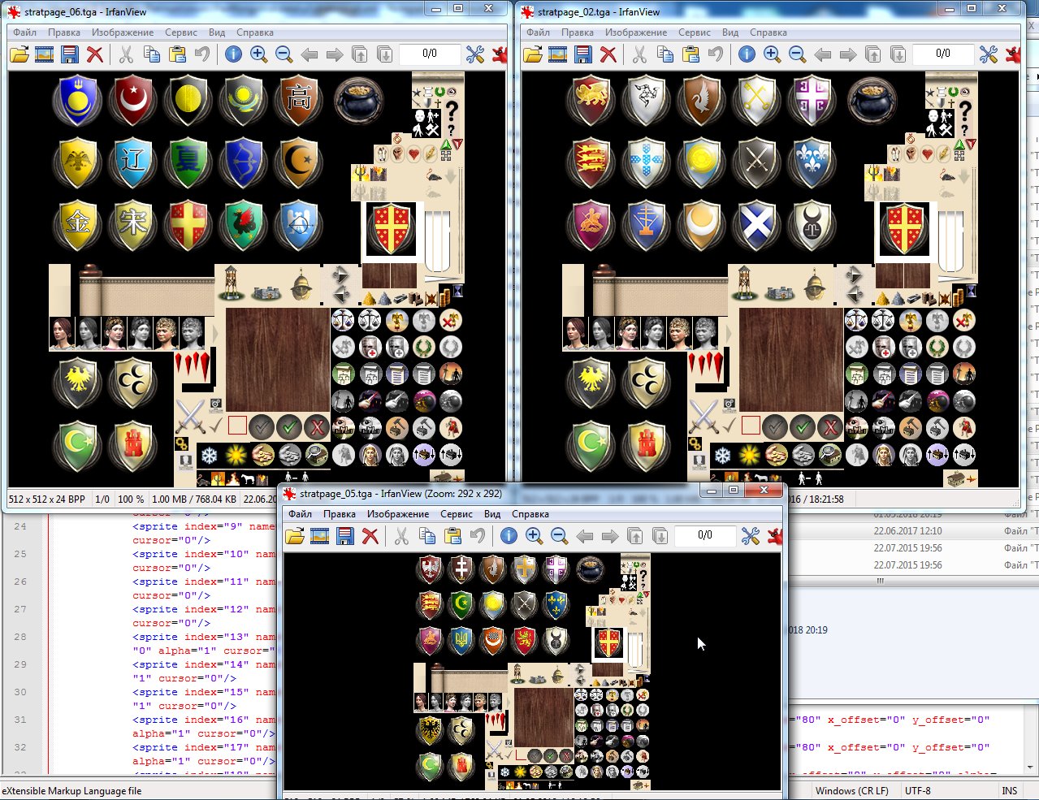Screen dimensions: 1039x800
Task: Previous image arrow in stratpage_05 toolbar
Action: [584, 536]
